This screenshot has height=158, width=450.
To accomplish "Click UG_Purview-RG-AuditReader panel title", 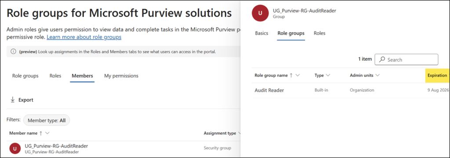I will pos(304,11).
